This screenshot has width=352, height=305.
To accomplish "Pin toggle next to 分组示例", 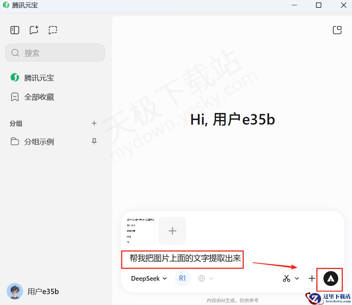I will pyautogui.click(x=94, y=141).
